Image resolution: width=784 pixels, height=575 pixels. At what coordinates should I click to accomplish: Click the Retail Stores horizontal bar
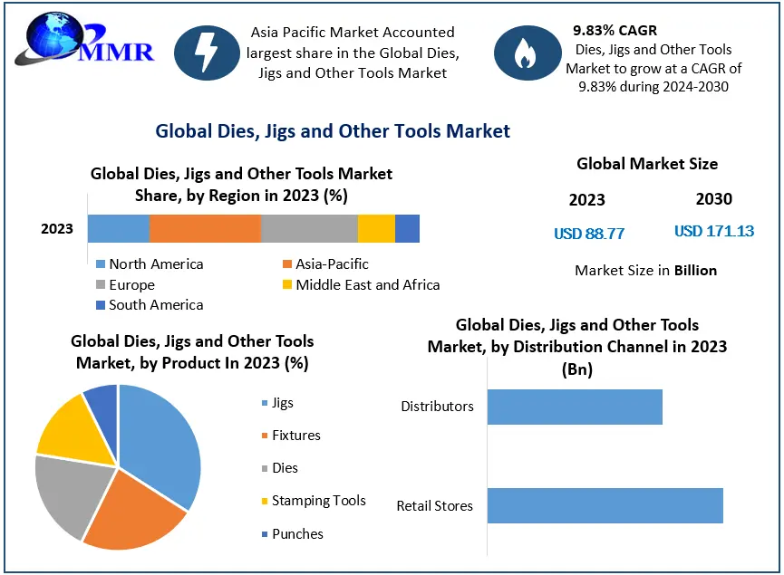[x=605, y=505]
